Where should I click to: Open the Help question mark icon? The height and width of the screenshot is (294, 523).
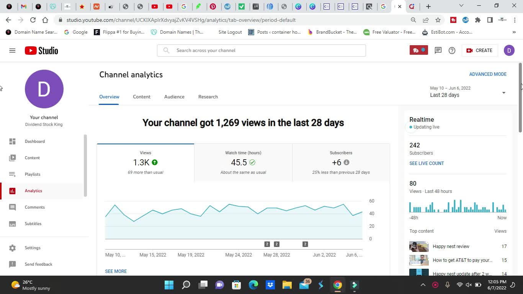[452, 51]
